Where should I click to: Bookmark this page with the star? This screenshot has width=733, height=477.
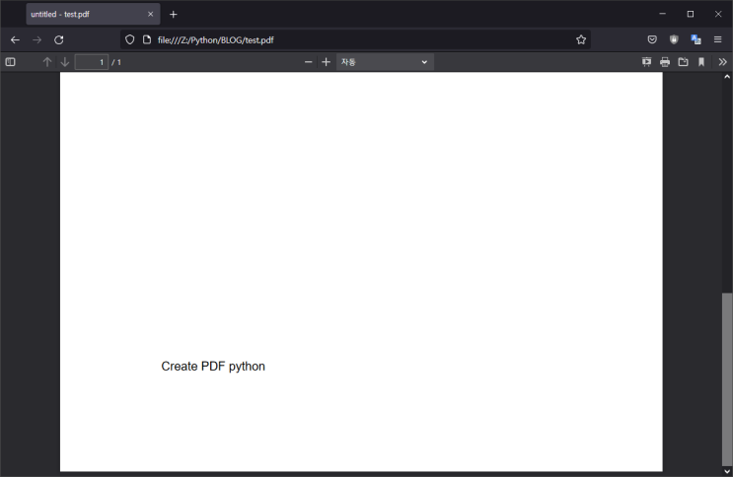coord(581,39)
